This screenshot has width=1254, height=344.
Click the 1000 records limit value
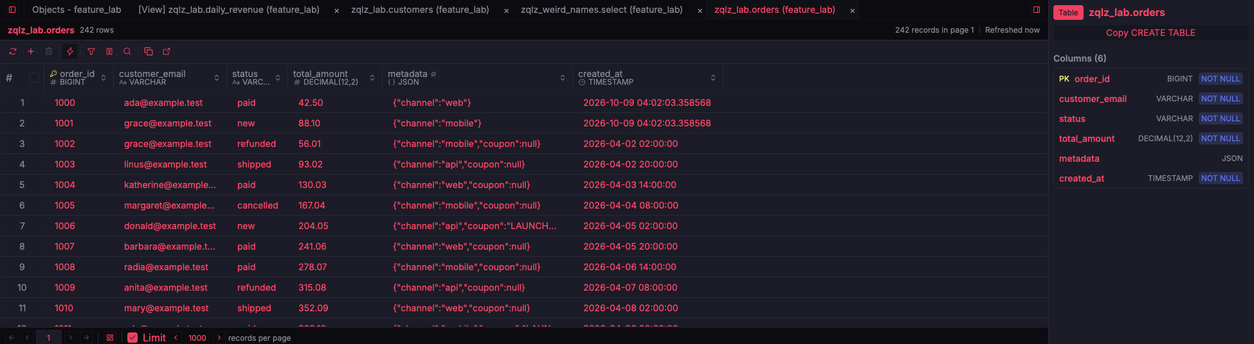[197, 338]
